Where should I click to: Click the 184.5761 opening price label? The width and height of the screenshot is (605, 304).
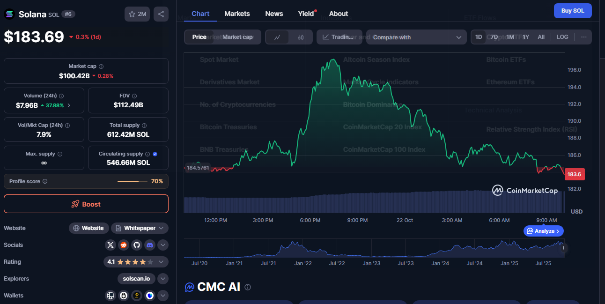pyautogui.click(x=198, y=167)
